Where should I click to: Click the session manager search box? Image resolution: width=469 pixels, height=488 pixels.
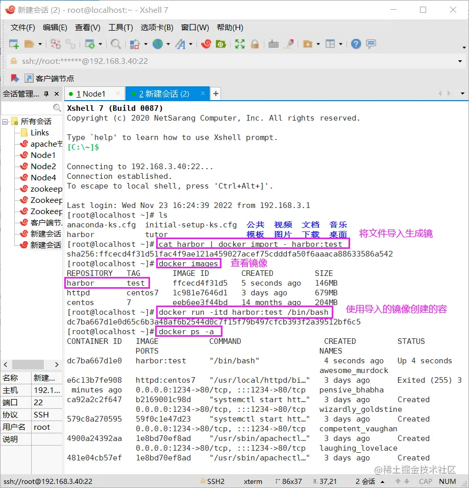(x=27, y=108)
